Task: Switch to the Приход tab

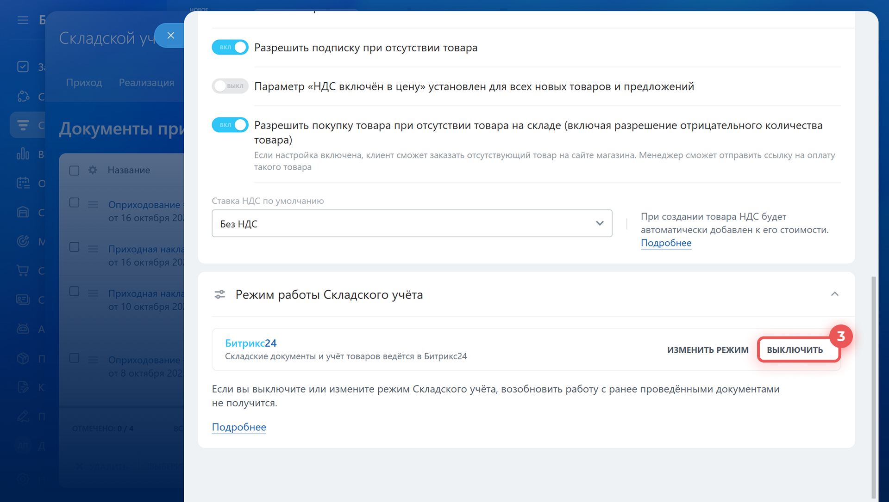Action: click(84, 83)
